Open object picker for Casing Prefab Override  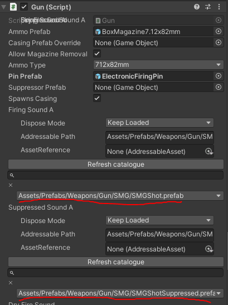(219, 42)
